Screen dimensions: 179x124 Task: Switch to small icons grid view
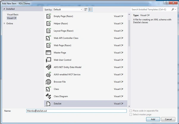[86, 10]
